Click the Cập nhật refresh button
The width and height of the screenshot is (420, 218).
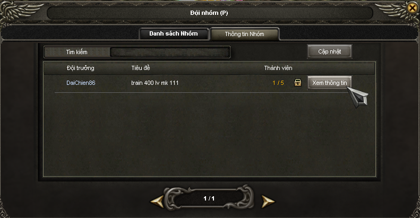pos(329,51)
